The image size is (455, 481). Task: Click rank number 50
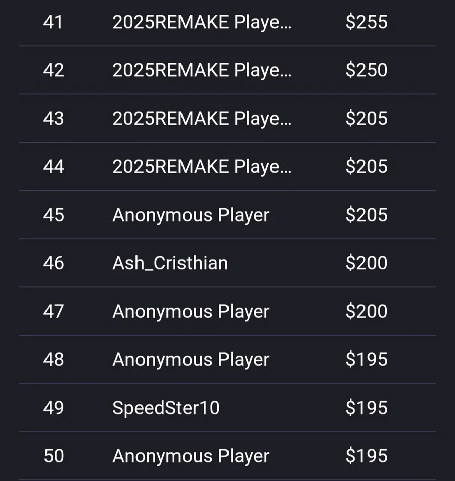(54, 456)
